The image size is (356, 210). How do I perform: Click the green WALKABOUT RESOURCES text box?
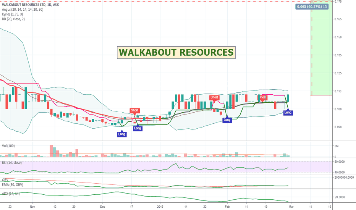[176, 52]
